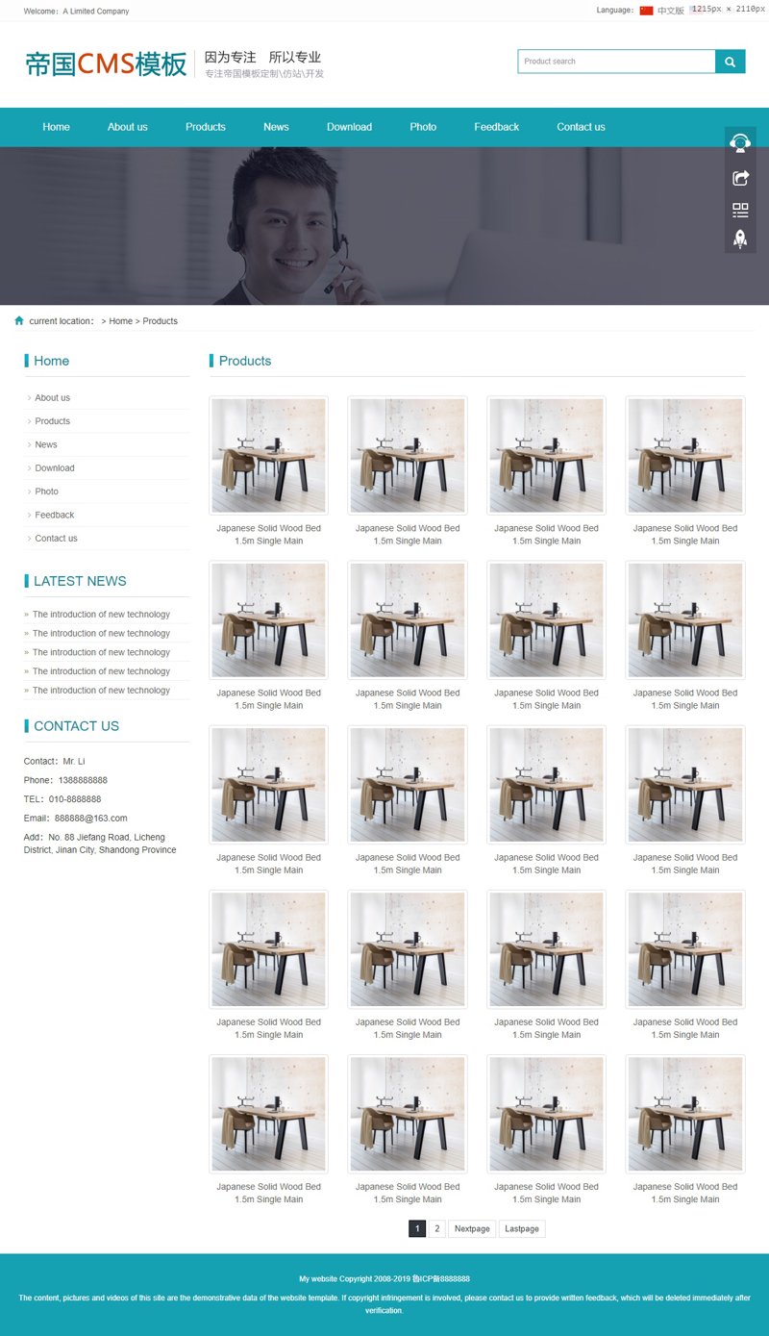The image size is (769, 1336).
Task: Open Home in the top navigation bar
Action: tap(56, 127)
